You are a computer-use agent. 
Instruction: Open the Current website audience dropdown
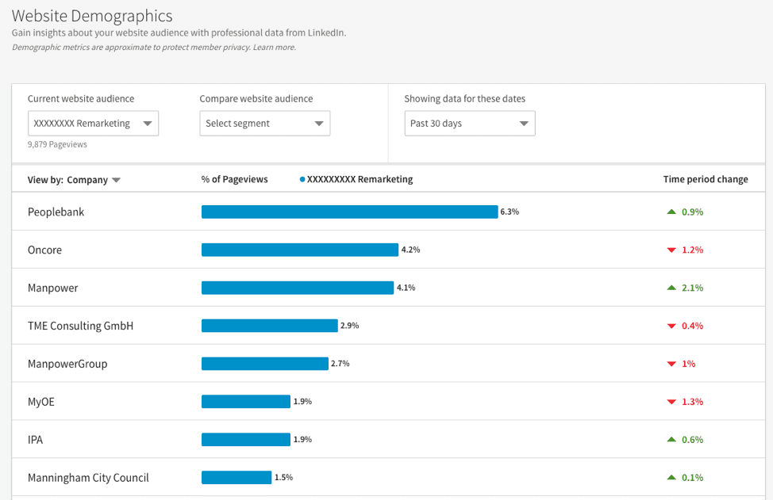point(93,123)
